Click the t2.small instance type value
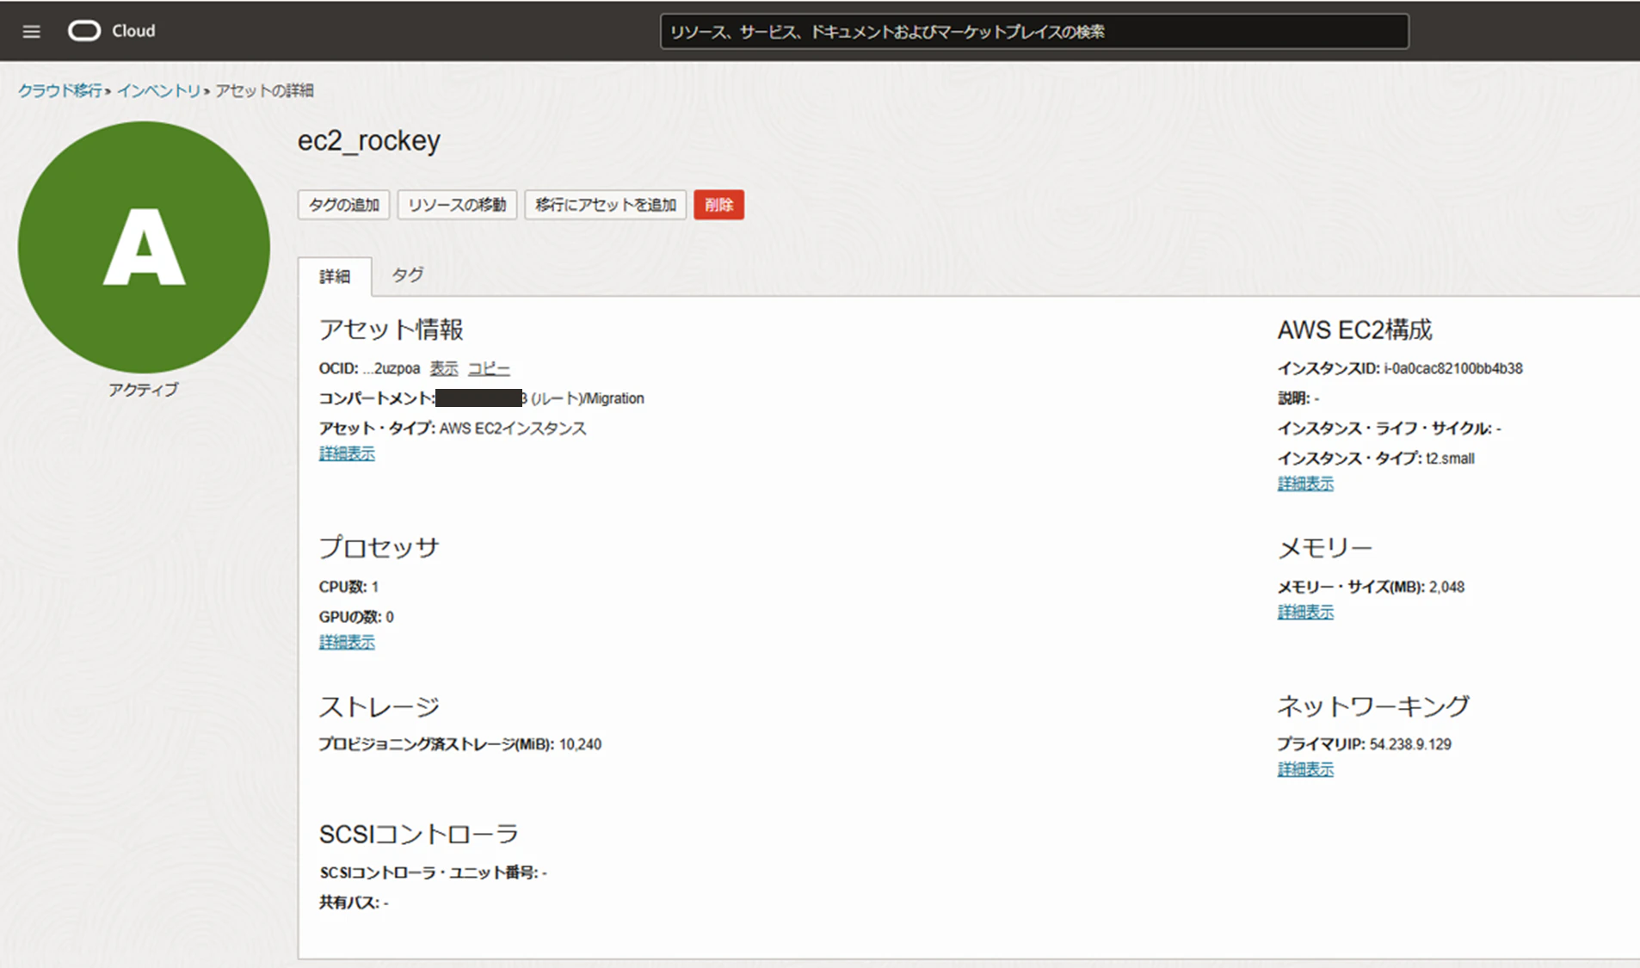This screenshot has height=968, width=1640. tap(1450, 459)
